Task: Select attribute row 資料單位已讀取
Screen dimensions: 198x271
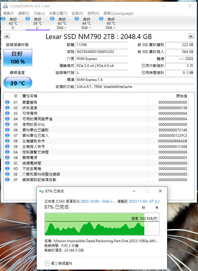Action: [96, 130]
